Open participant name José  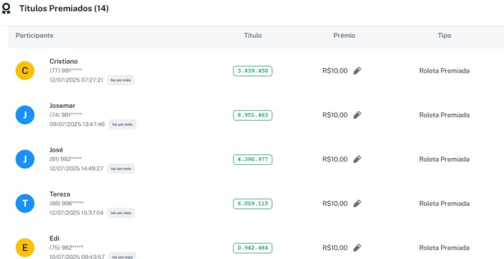point(56,150)
